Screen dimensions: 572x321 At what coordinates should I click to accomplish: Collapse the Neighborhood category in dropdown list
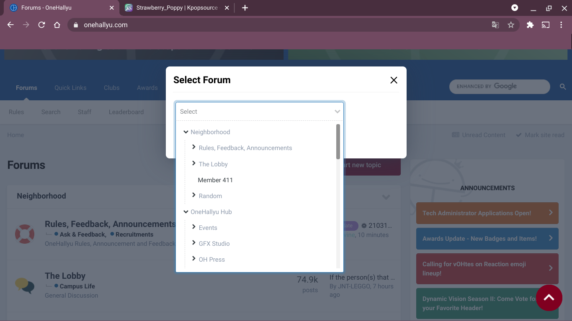[186, 132]
